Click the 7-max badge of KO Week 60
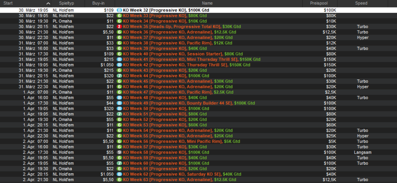The width and height of the screenshot is (397, 183). 119,163
